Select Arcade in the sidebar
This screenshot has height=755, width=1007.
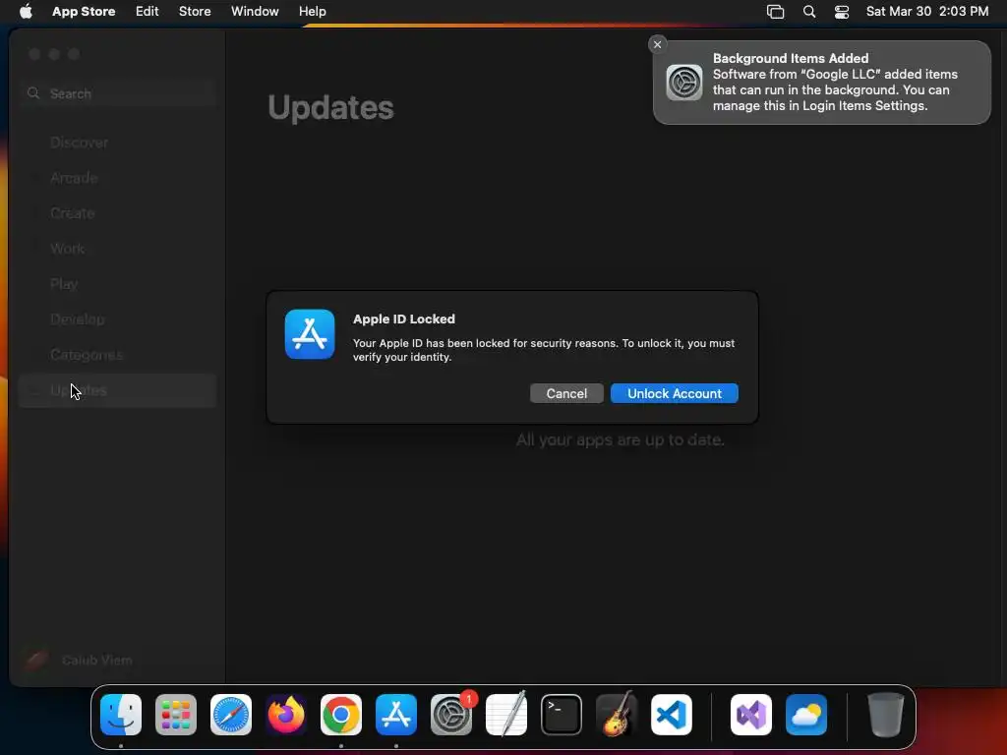tap(118, 178)
